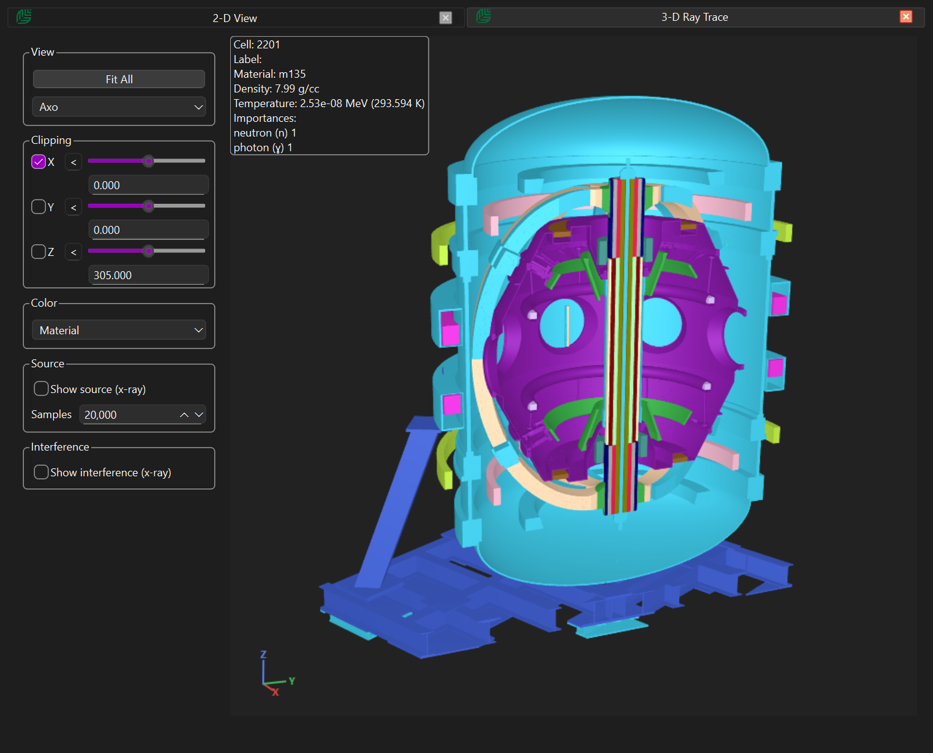The height and width of the screenshot is (753, 933).
Task: Open the Axo view dropdown
Action: (119, 107)
